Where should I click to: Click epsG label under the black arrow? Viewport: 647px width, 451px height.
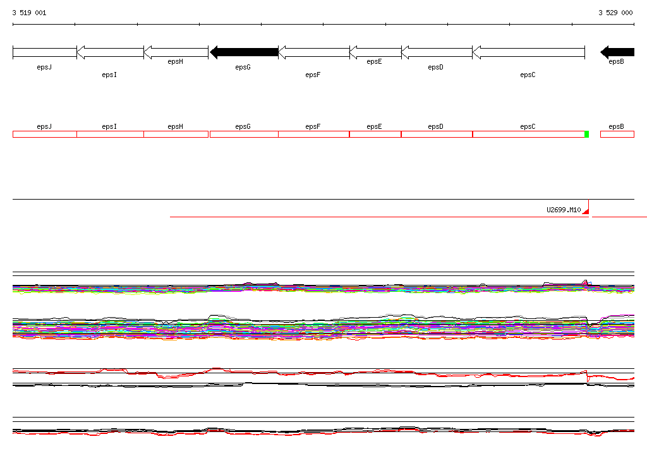(243, 67)
